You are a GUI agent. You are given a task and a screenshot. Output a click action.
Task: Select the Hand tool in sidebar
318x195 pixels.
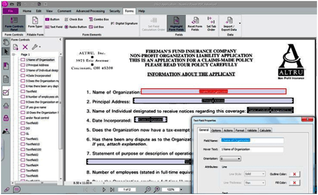coord(6,42)
